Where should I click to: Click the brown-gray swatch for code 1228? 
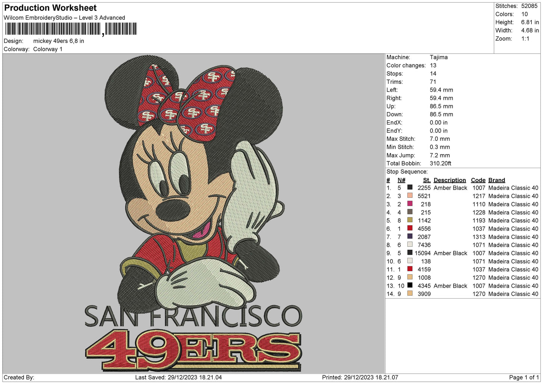pos(410,212)
